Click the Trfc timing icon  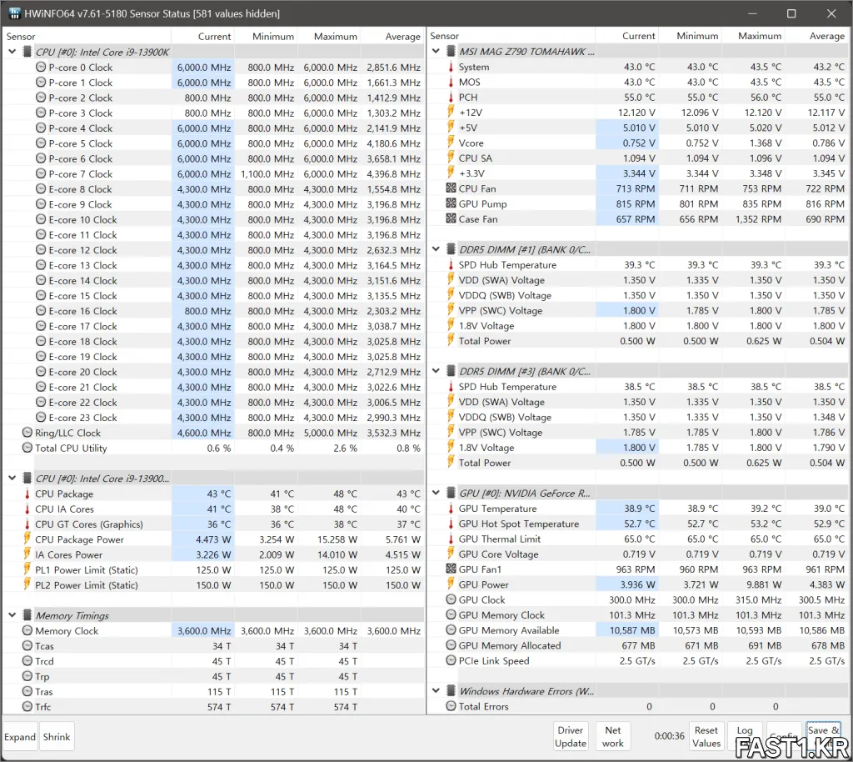pyautogui.click(x=27, y=707)
